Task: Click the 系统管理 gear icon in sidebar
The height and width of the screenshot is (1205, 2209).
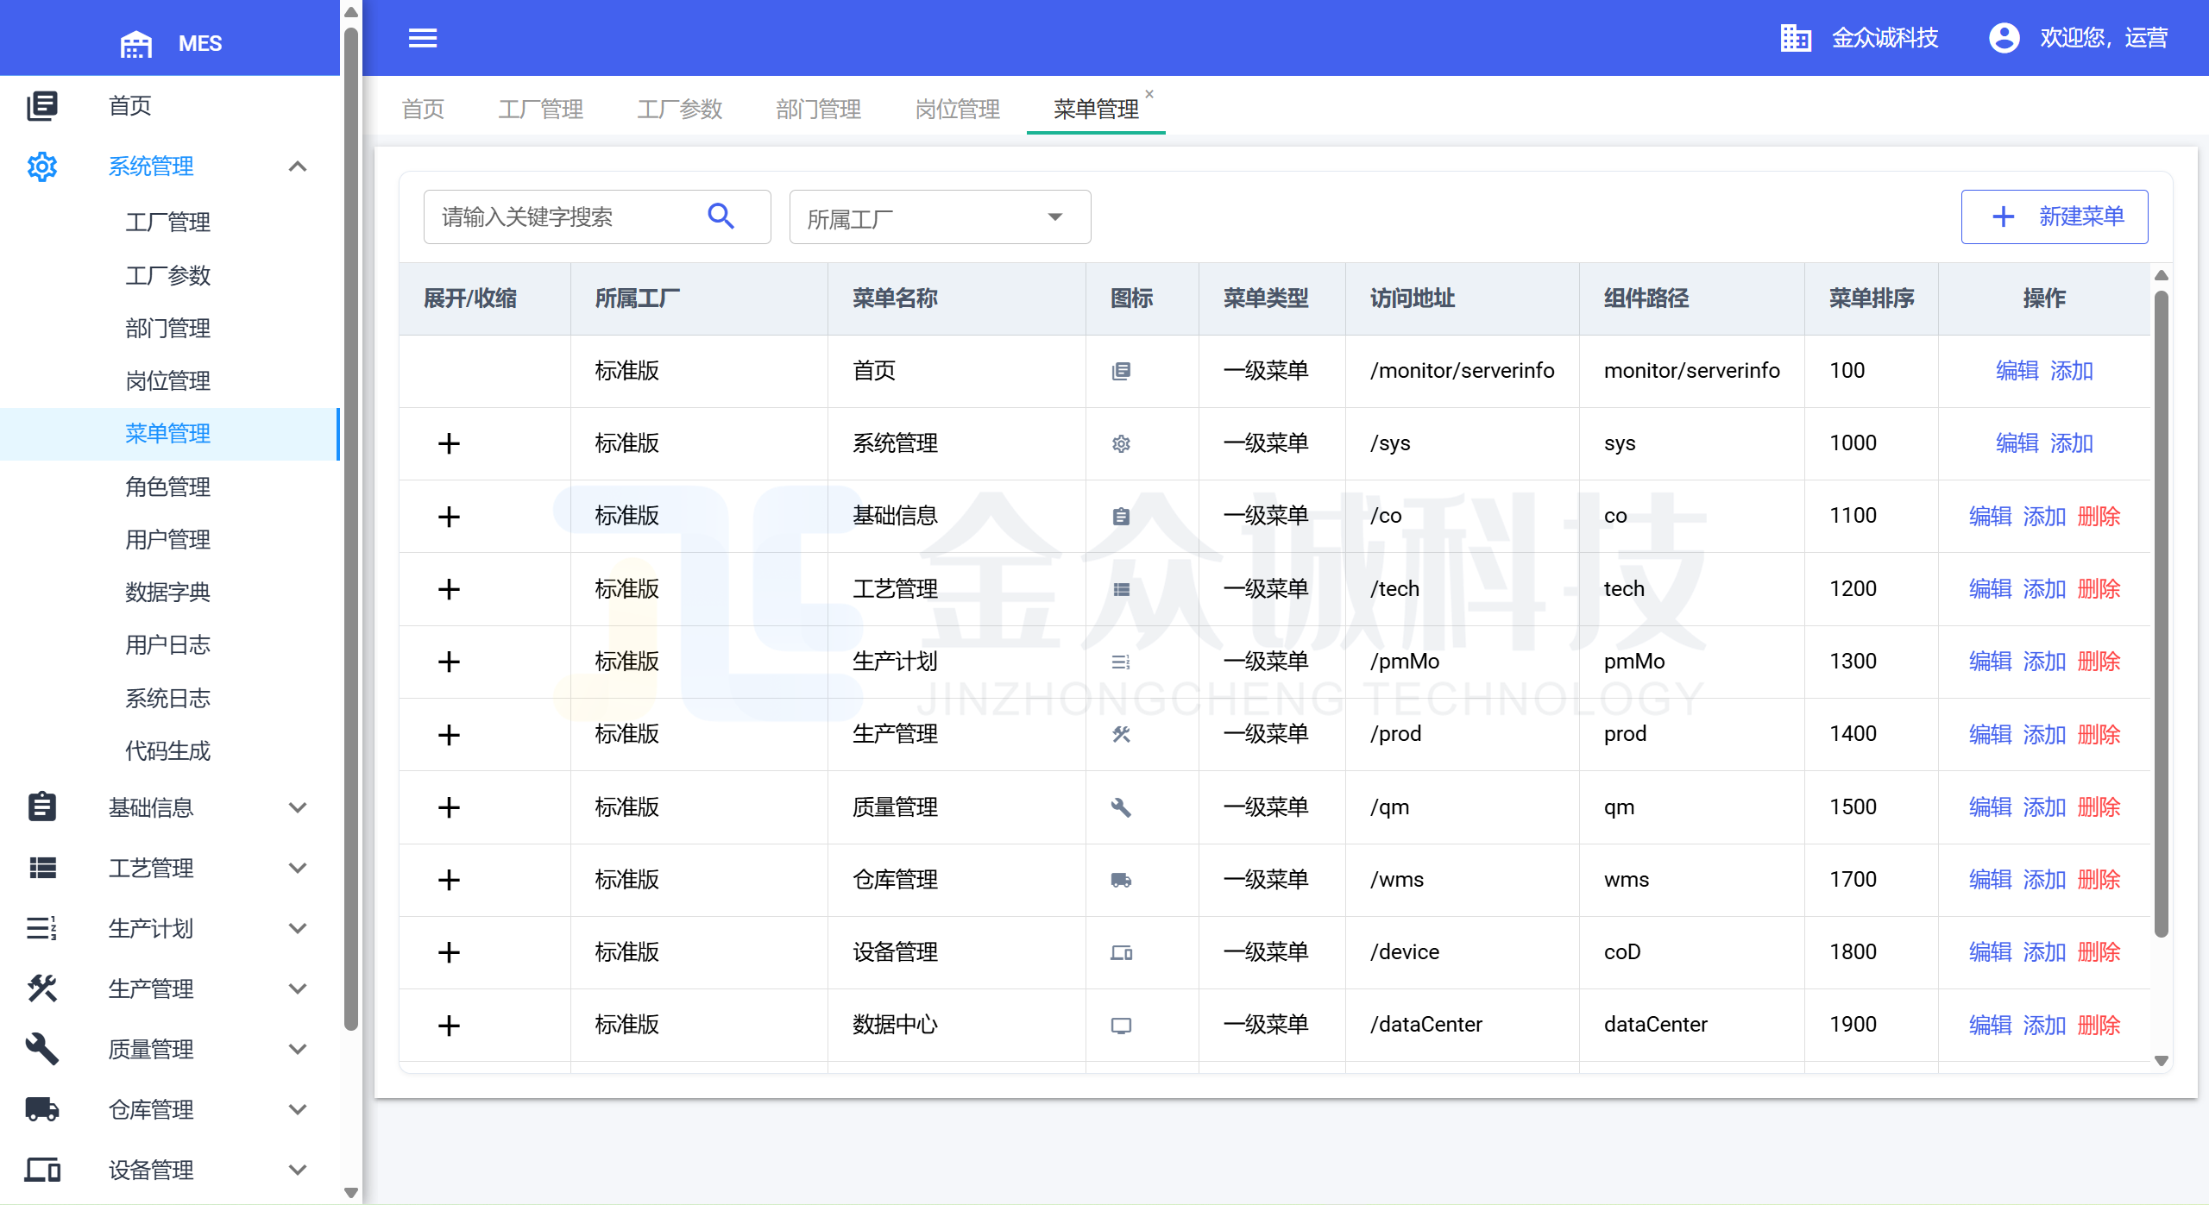Action: (x=41, y=166)
